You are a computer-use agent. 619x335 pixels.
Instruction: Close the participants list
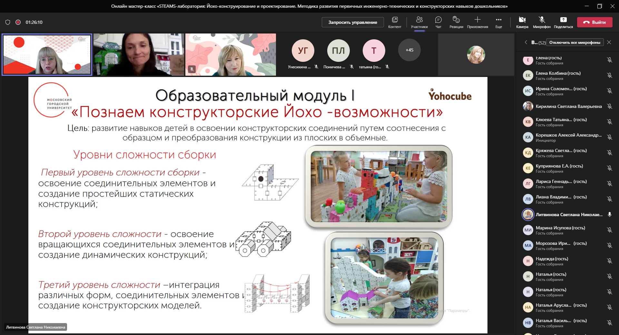point(609,42)
